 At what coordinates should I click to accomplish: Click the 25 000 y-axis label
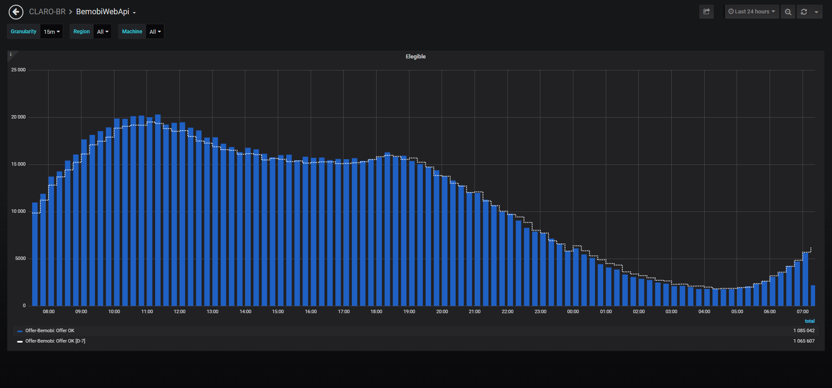point(18,70)
